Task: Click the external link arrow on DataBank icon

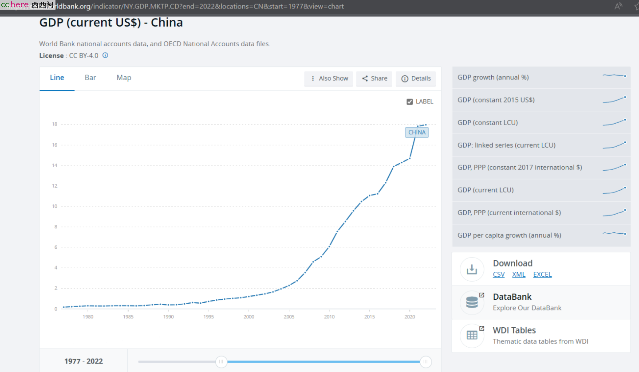Action: (x=481, y=295)
